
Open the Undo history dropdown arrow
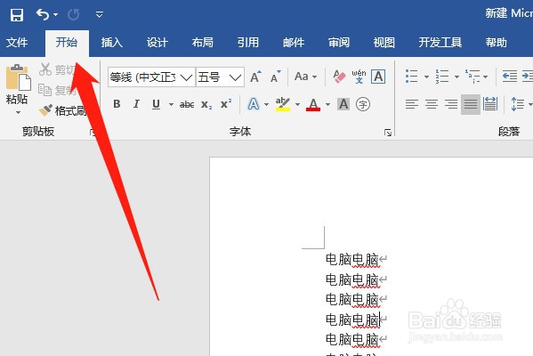point(56,14)
